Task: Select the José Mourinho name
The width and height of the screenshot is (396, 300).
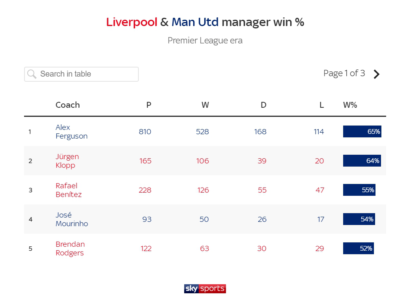Action: [x=72, y=219]
